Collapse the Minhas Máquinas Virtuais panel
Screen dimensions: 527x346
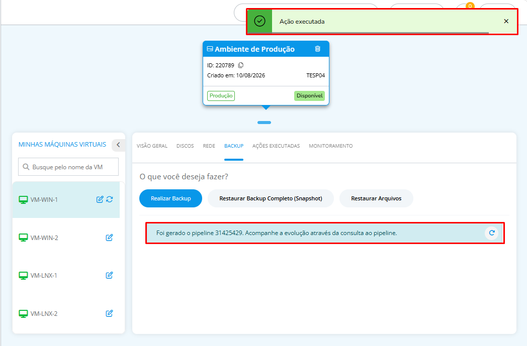[118, 145]
